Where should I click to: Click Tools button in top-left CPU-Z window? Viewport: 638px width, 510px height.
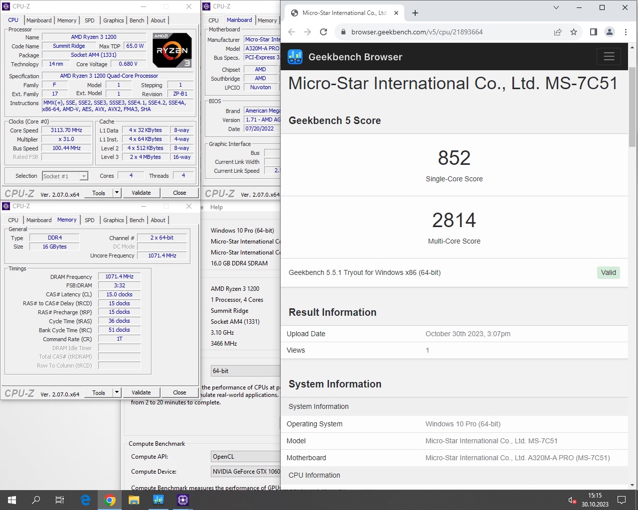coord(99,193)
